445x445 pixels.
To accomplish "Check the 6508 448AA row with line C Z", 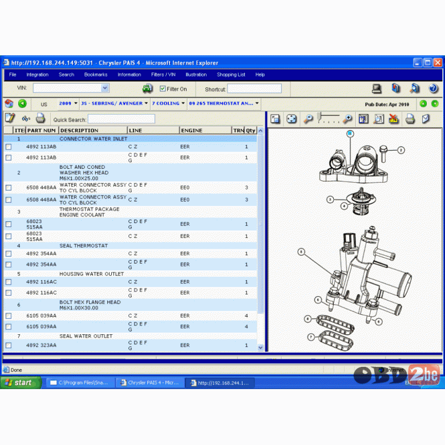I will [9, 200].
